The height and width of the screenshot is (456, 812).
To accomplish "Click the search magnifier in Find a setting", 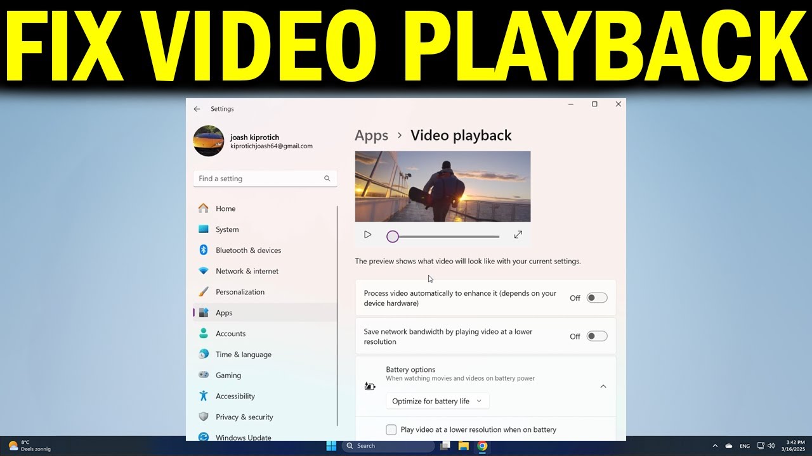I will coord(327,179).
